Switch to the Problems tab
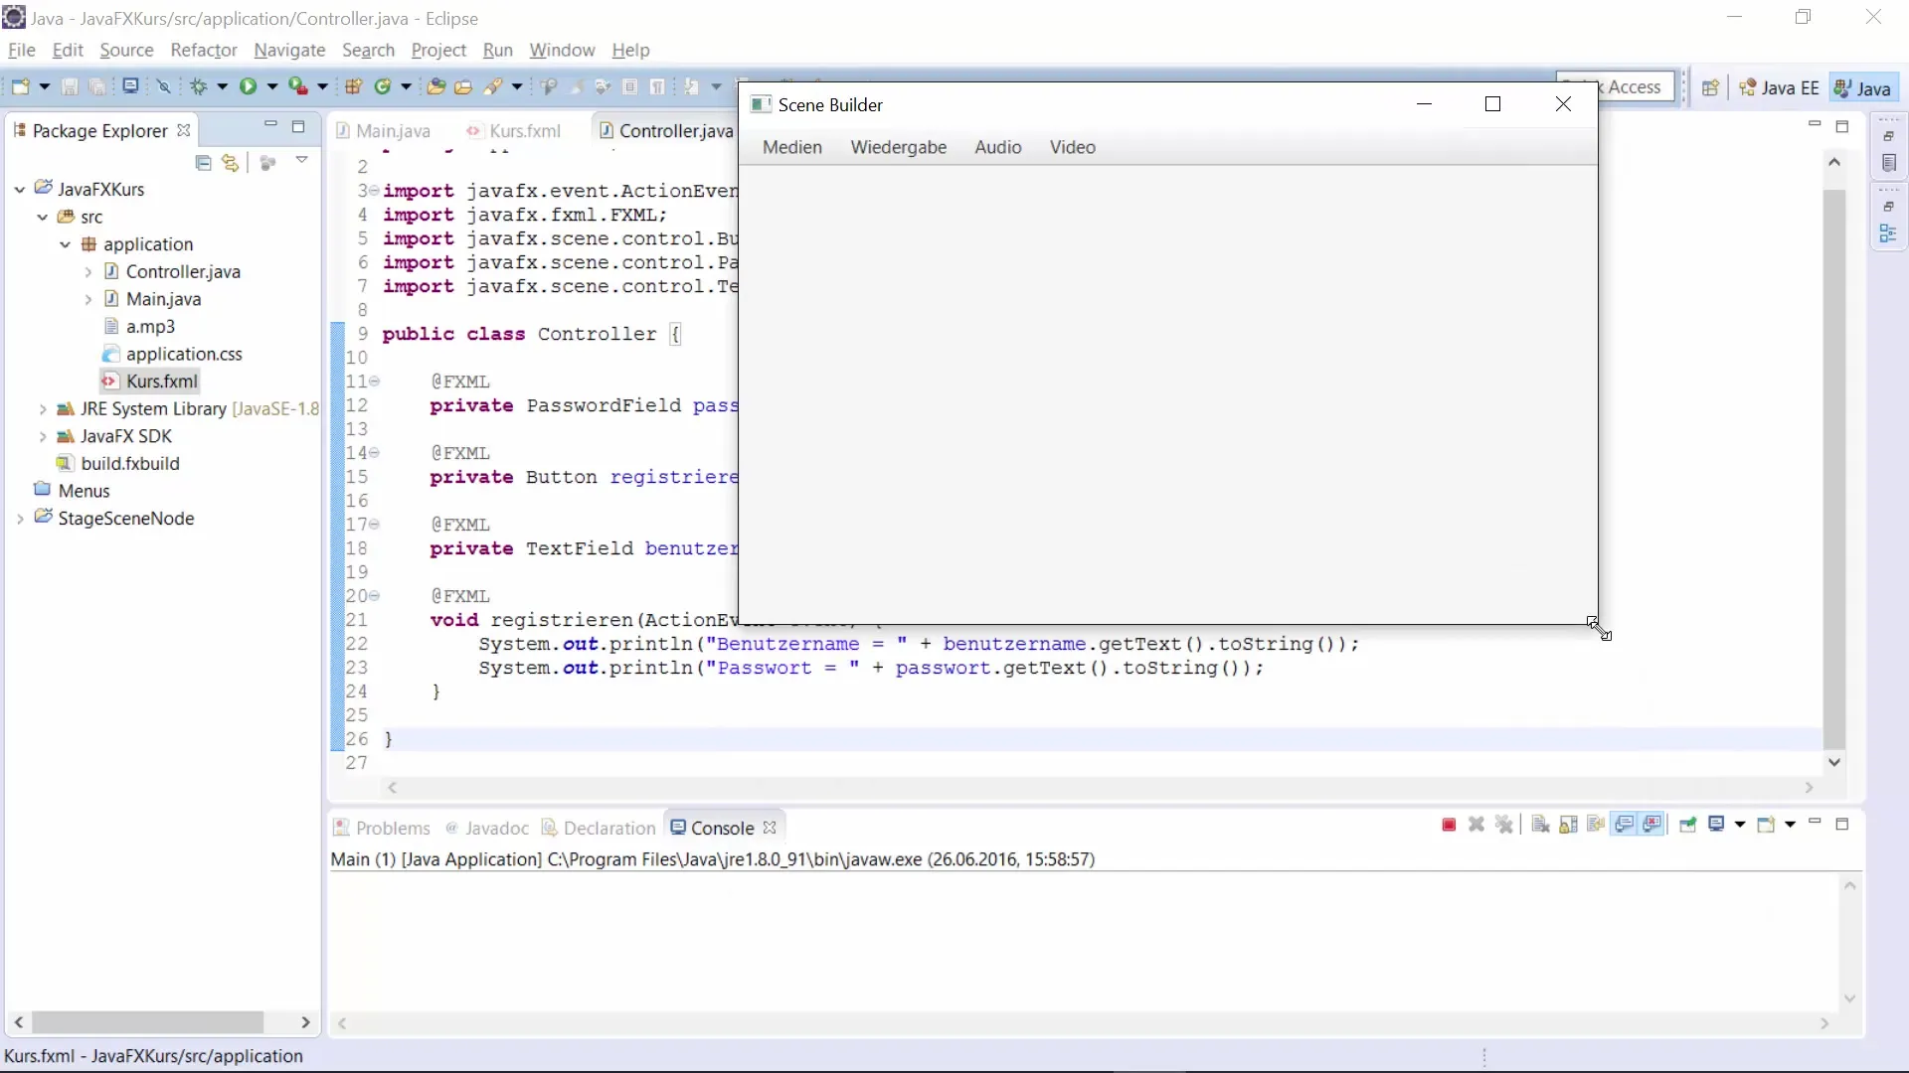The width and height of the screenshot is (1909, 1073). point(382,828)
